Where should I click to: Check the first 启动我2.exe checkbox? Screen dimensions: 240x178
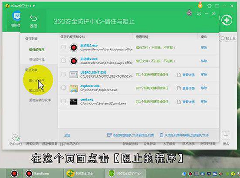[63, 47]
